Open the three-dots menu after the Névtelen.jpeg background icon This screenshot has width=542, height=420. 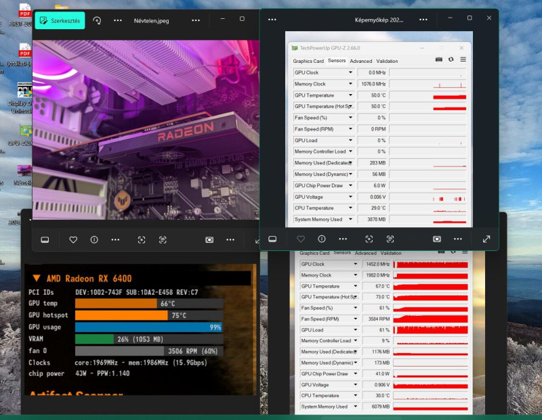tap(230, 239)
